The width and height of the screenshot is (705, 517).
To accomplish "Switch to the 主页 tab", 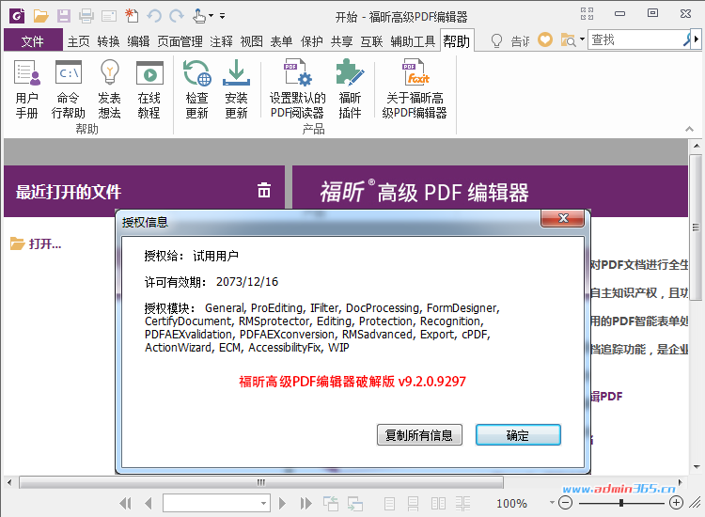I will tap(79, 41).
